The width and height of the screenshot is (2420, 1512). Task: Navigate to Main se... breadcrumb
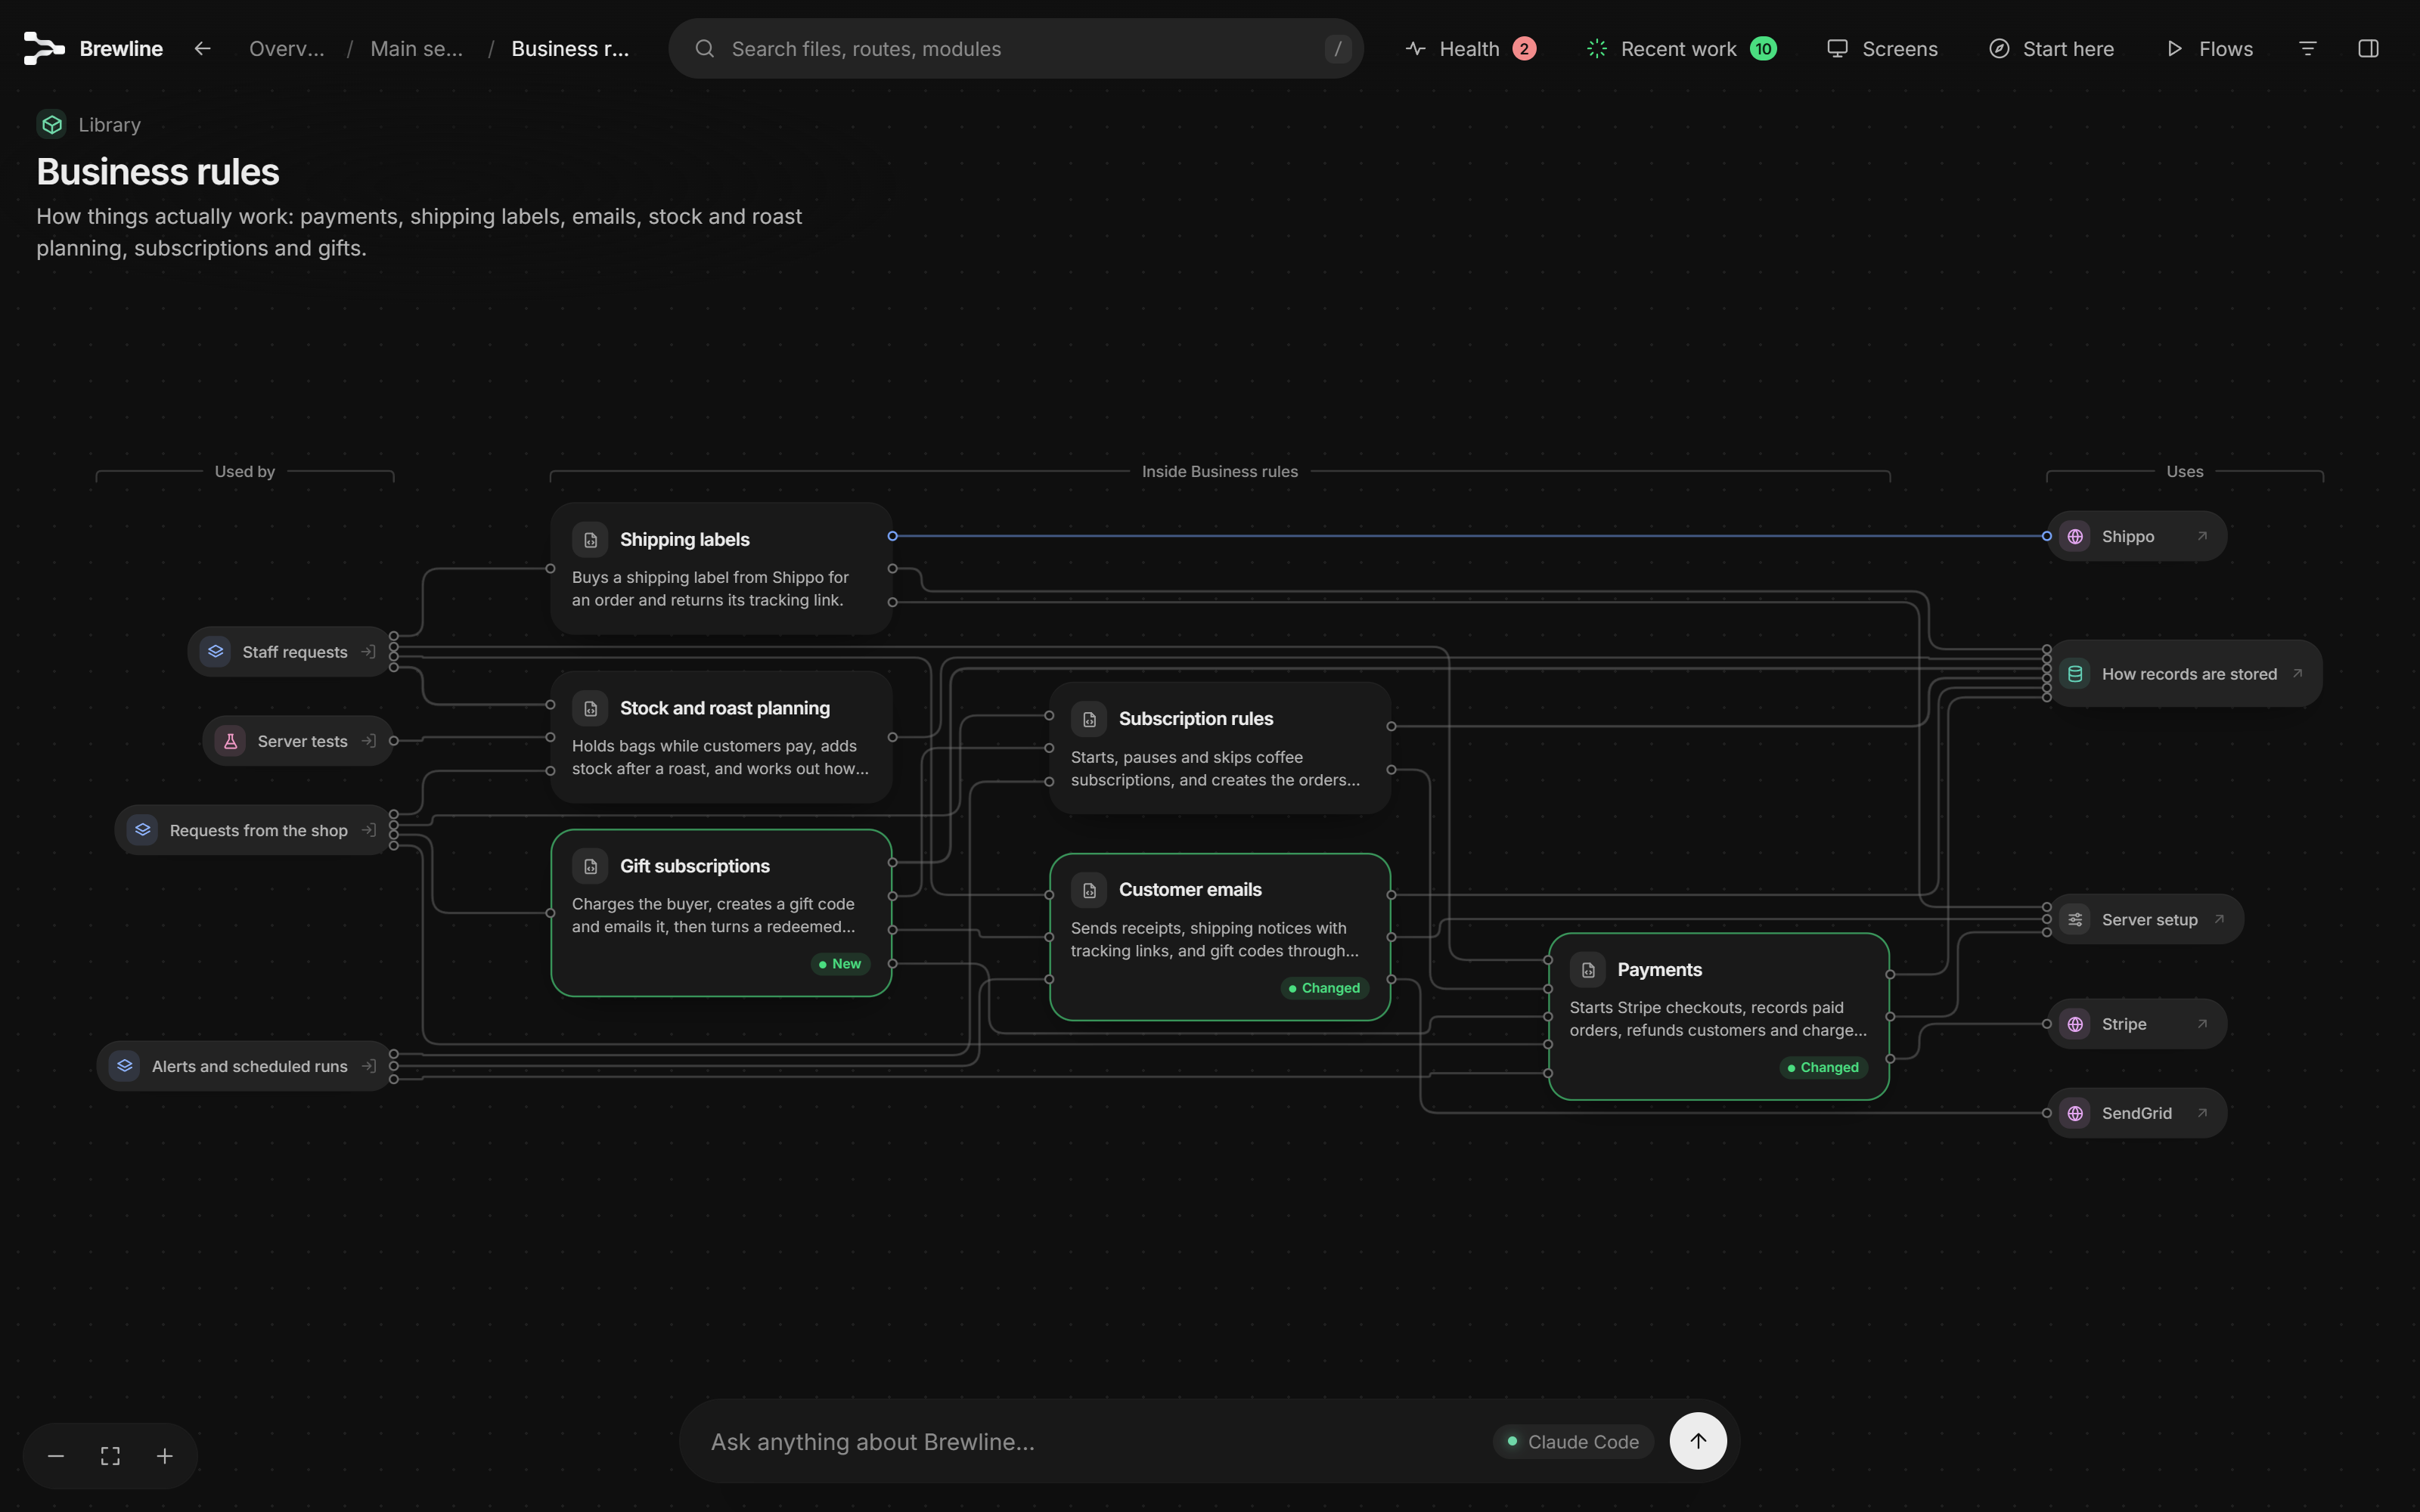click(417, 48)
